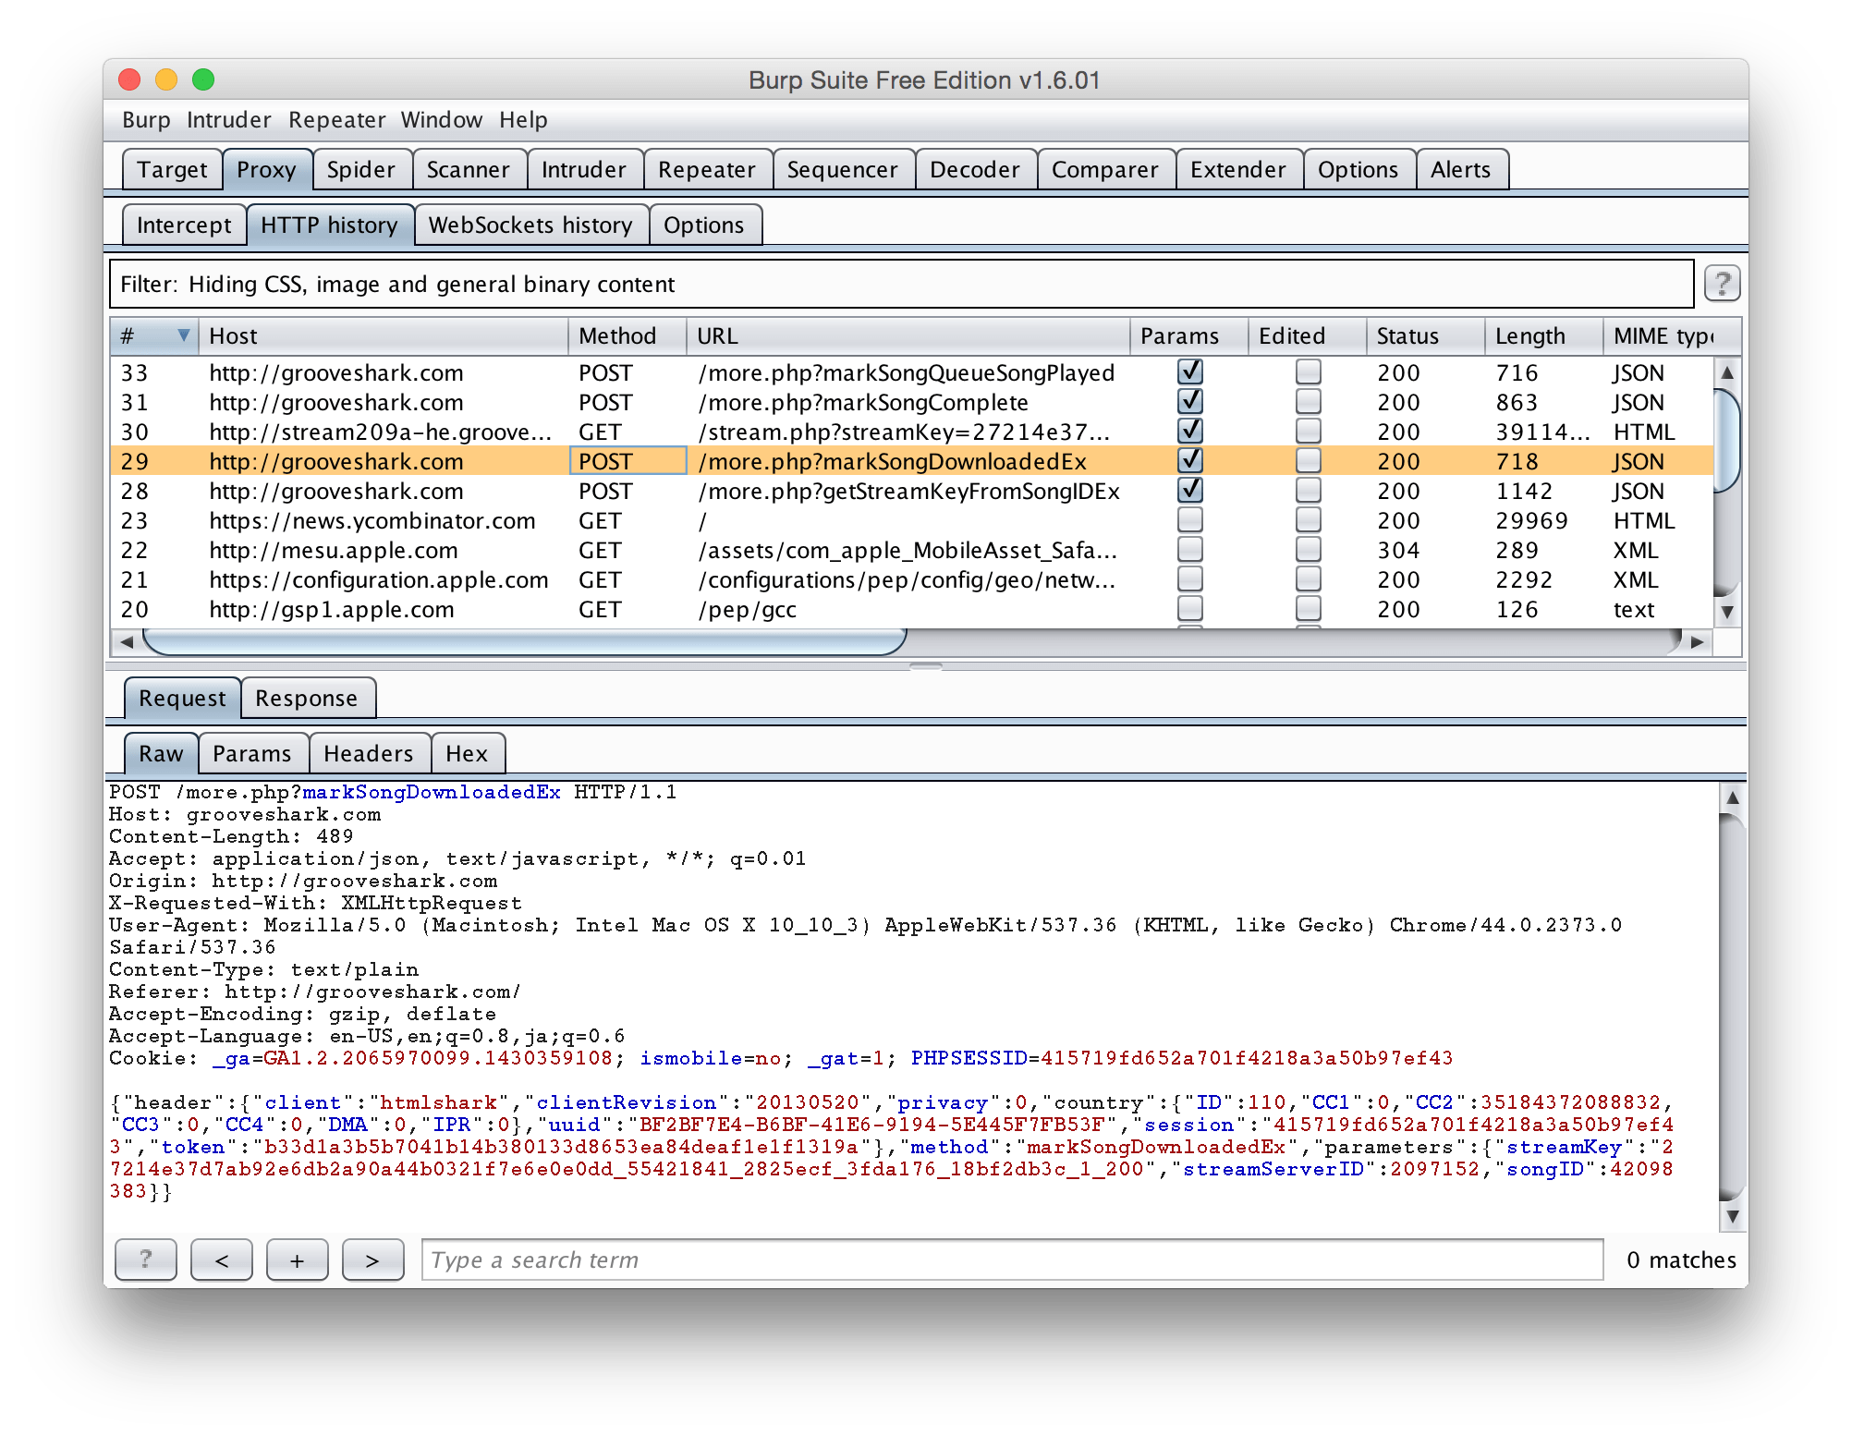Toggle Params checkbox for row 23
The height and width of the screenshot is (1436, 1852).
click(x=1190, y=520)
